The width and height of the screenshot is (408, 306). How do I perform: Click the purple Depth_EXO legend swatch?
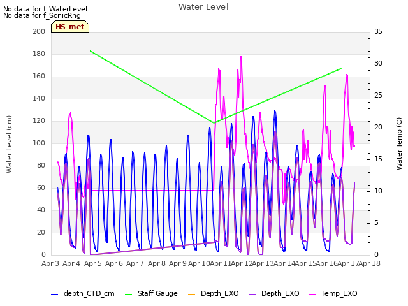pyautogui.click(x=252, y=295)
